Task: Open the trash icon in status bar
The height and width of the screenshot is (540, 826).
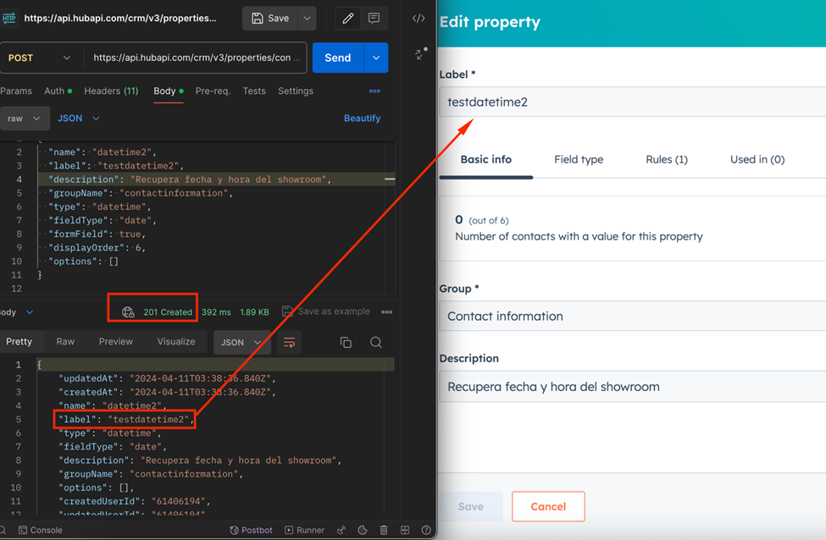Action: pos(384,530)
